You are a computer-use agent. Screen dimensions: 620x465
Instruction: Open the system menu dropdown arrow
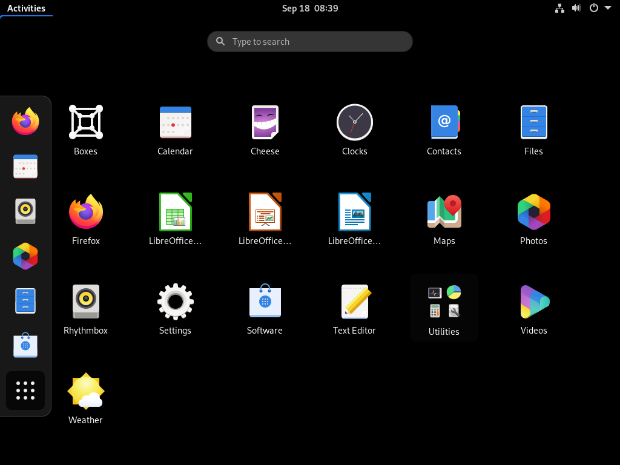(x=608, y=8)
